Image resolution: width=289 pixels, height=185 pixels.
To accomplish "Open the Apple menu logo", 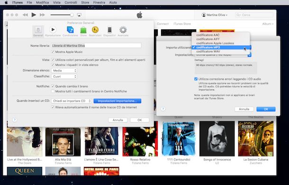I will click(x=6, y=2).
